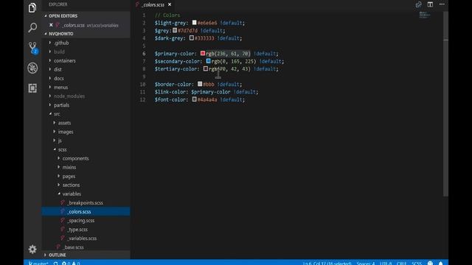Click the $font-color swatch
Viewport: 472px width, 265px height.
point(194,99)
